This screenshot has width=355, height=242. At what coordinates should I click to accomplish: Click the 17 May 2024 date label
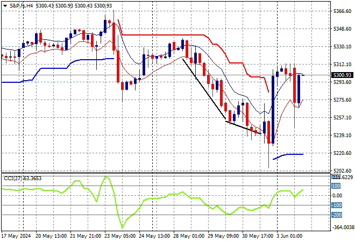click(16, 236)
